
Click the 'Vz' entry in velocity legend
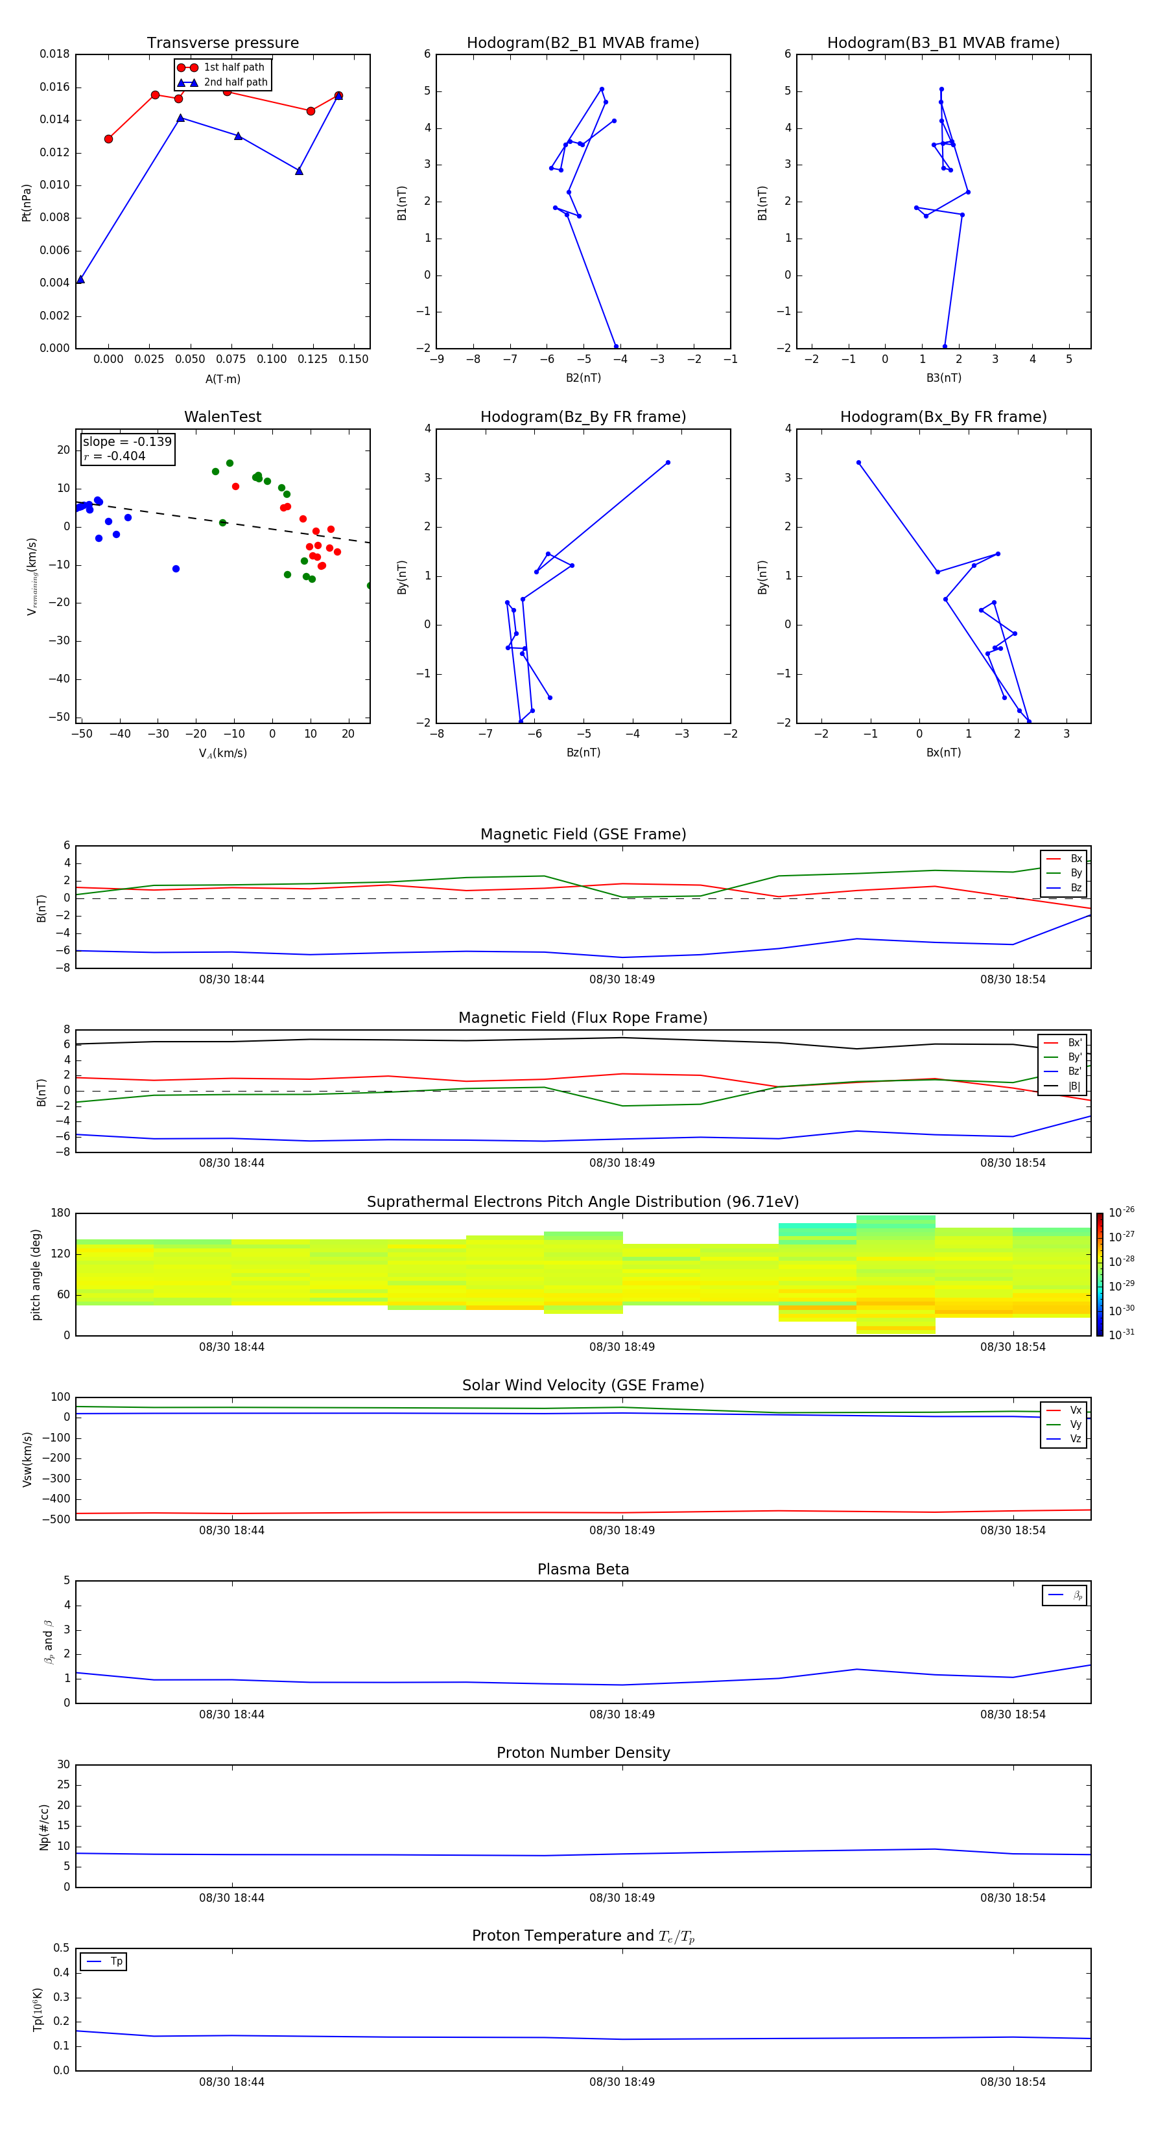coord(1064,1438)
